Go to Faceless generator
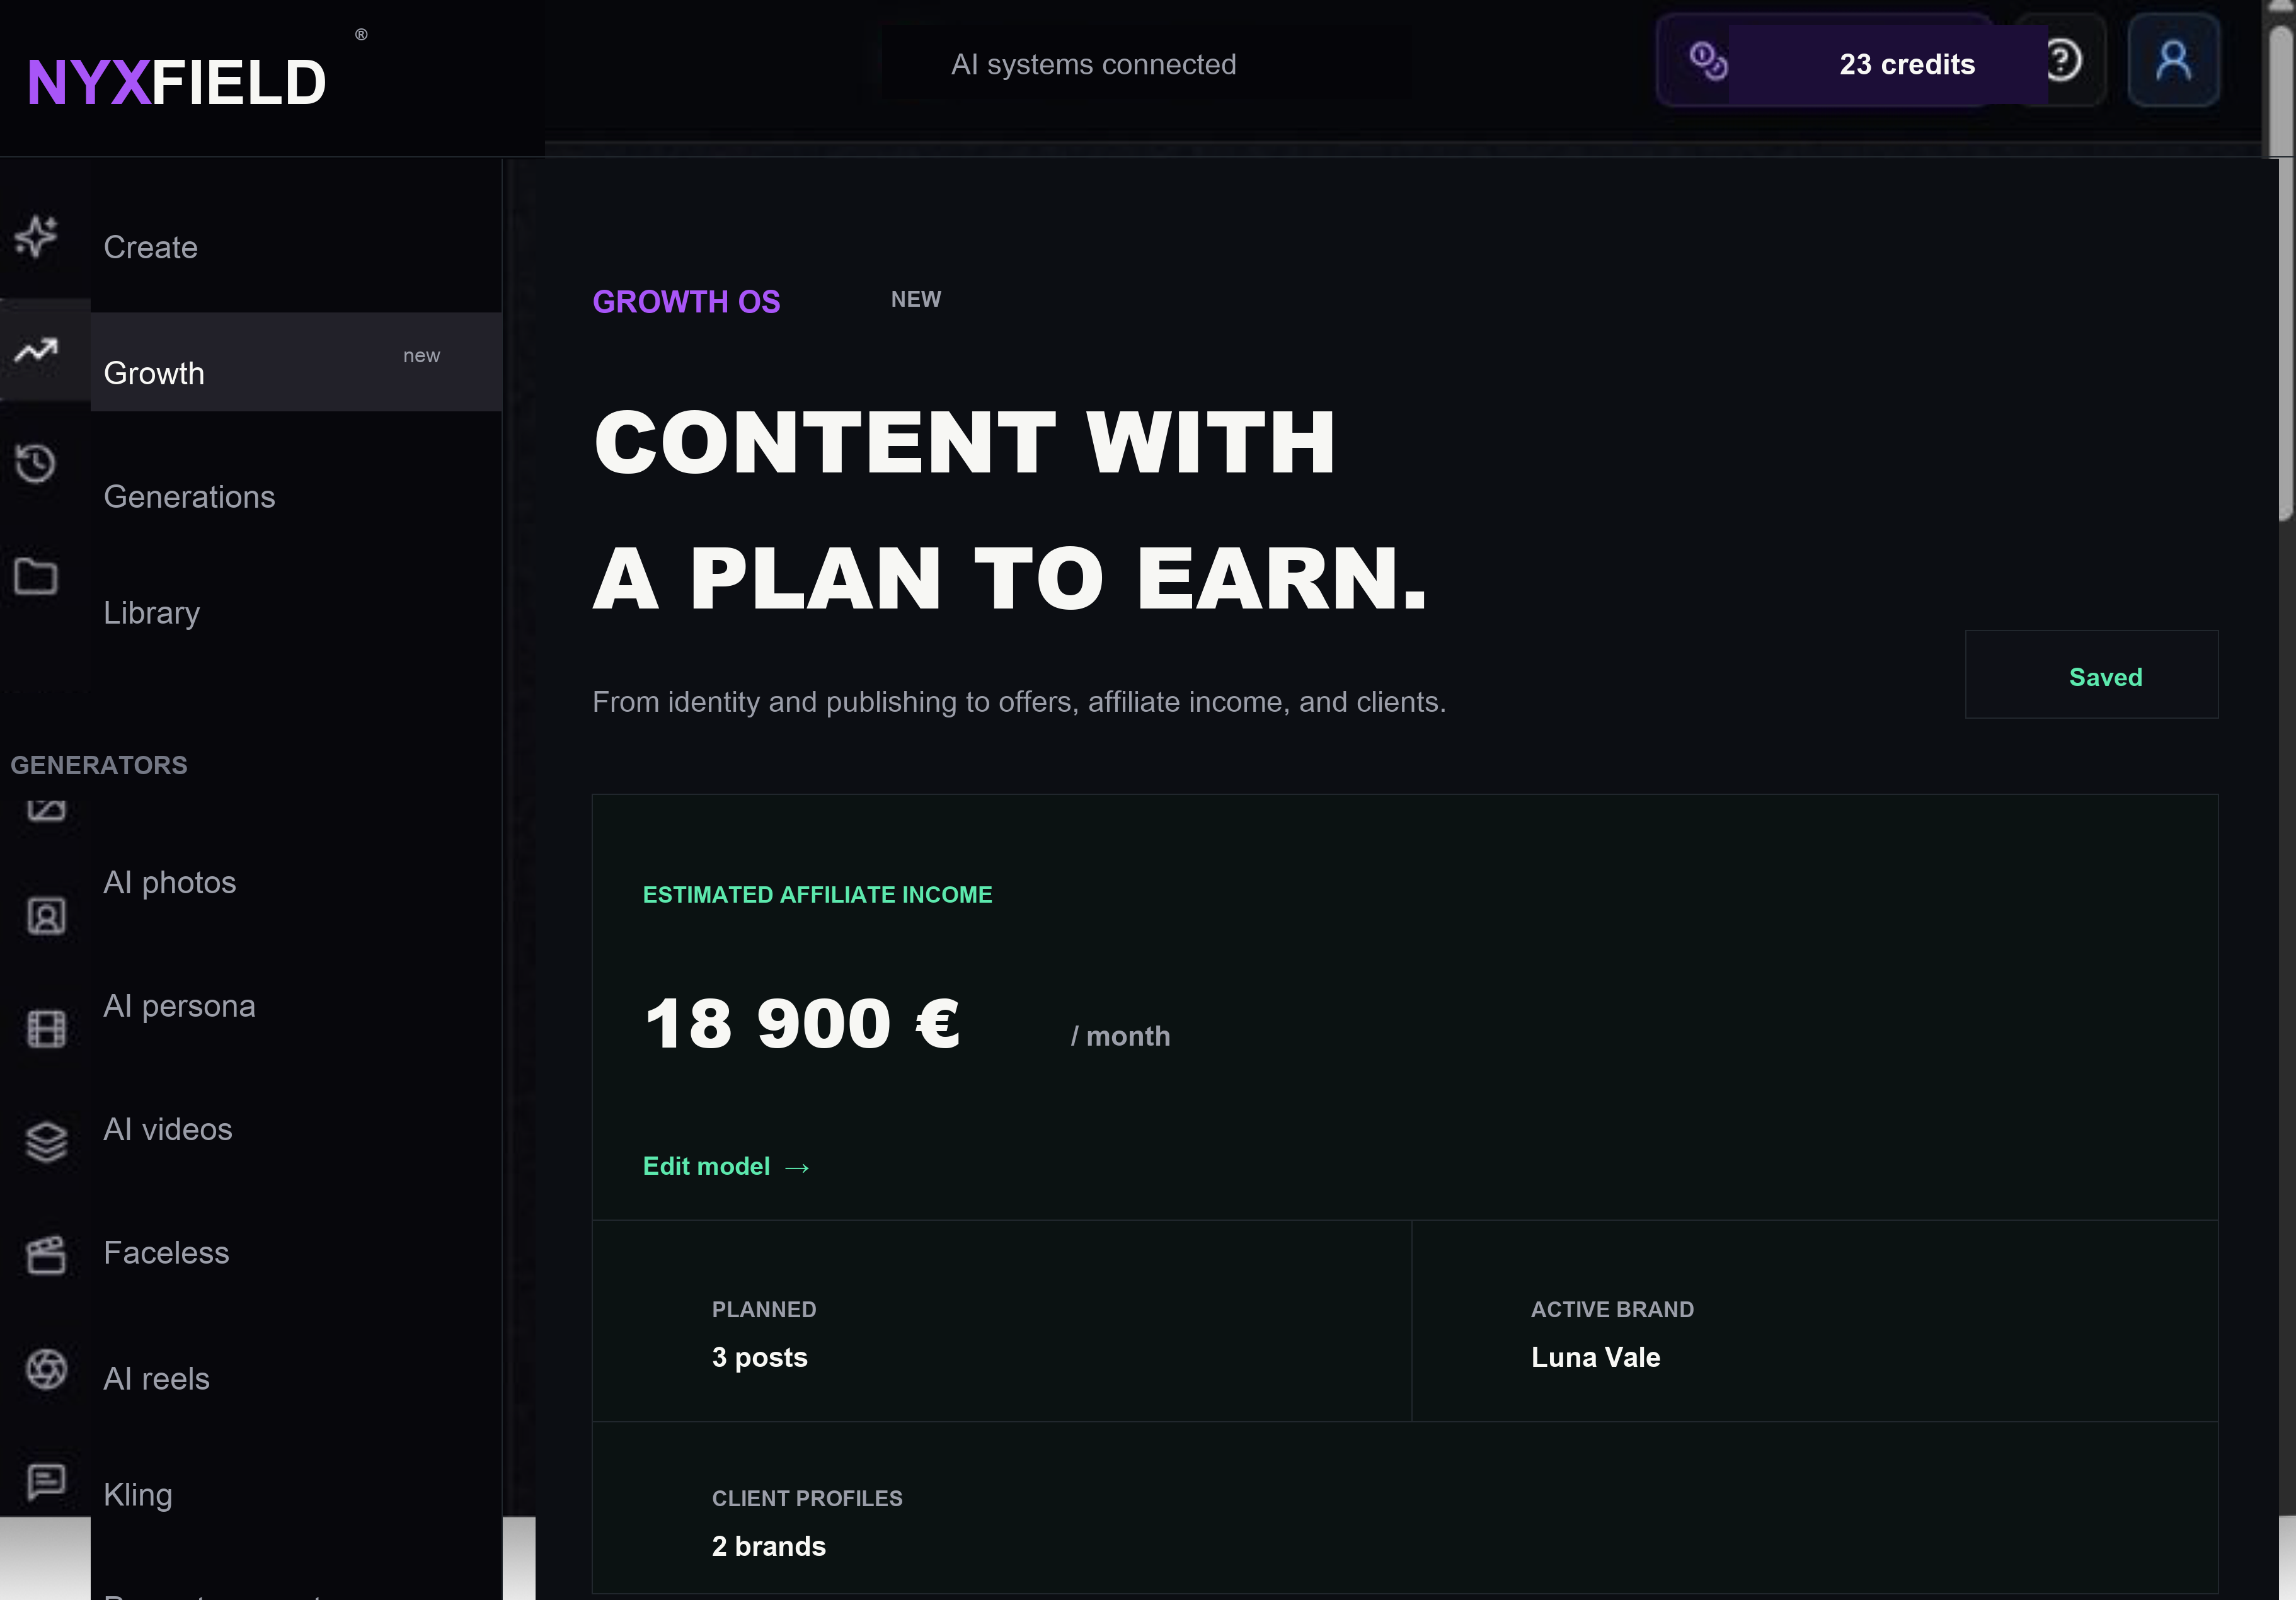 166,1252
